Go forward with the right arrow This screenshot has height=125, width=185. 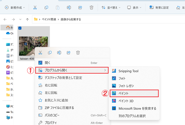pos(13,19)
